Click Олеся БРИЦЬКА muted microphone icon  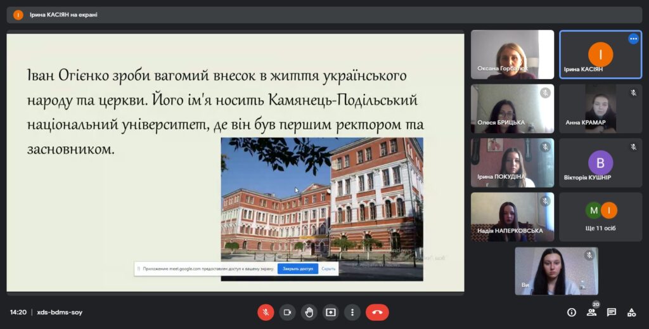(545, 93)
